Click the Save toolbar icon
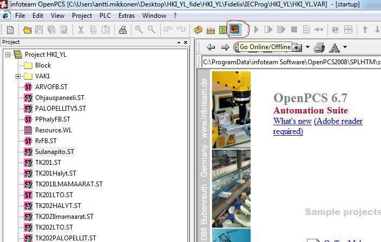The height and width of the screenshot is (242, 381). click(39, 30)
